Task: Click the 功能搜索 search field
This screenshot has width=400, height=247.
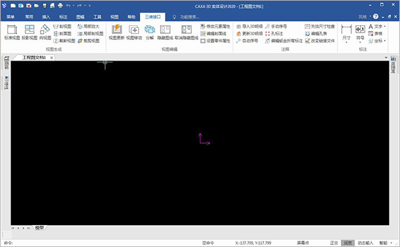Action: coord(189,17)
